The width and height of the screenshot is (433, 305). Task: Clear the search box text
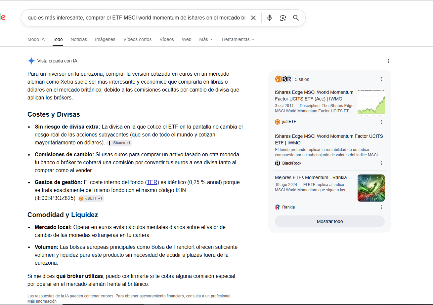(253, 18)
